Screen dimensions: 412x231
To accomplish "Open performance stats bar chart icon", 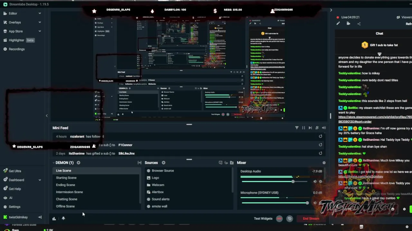I will coord(54,218).
